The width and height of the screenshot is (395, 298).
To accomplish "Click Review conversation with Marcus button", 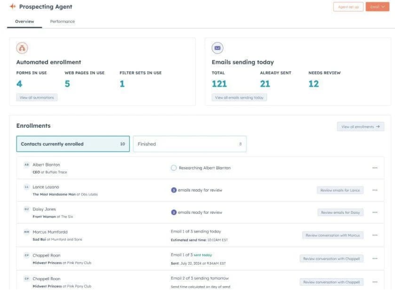I will (333, 235).
